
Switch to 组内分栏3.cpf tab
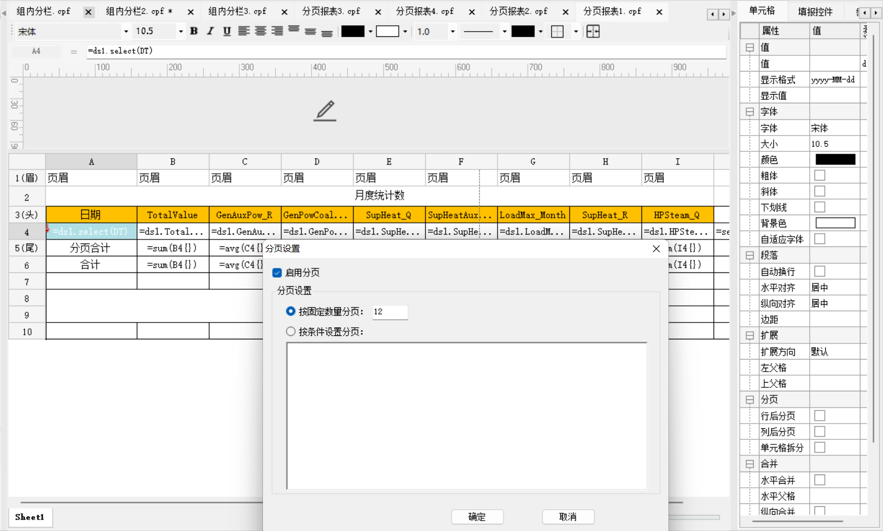click(x=237, y=11)
